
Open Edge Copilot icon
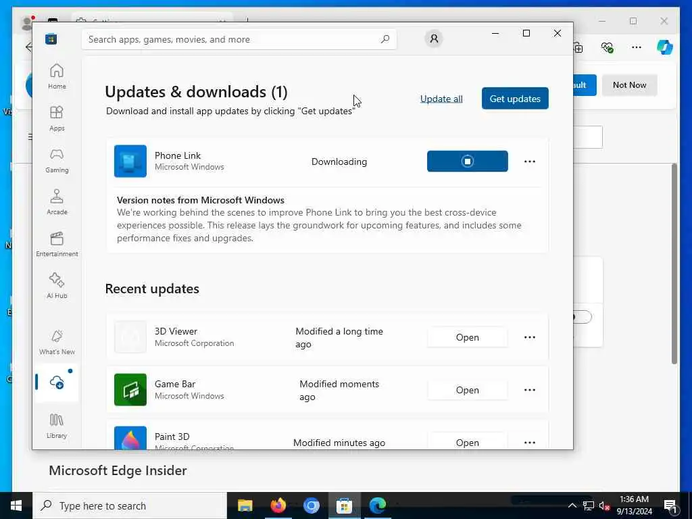click(x=665, y=47)
